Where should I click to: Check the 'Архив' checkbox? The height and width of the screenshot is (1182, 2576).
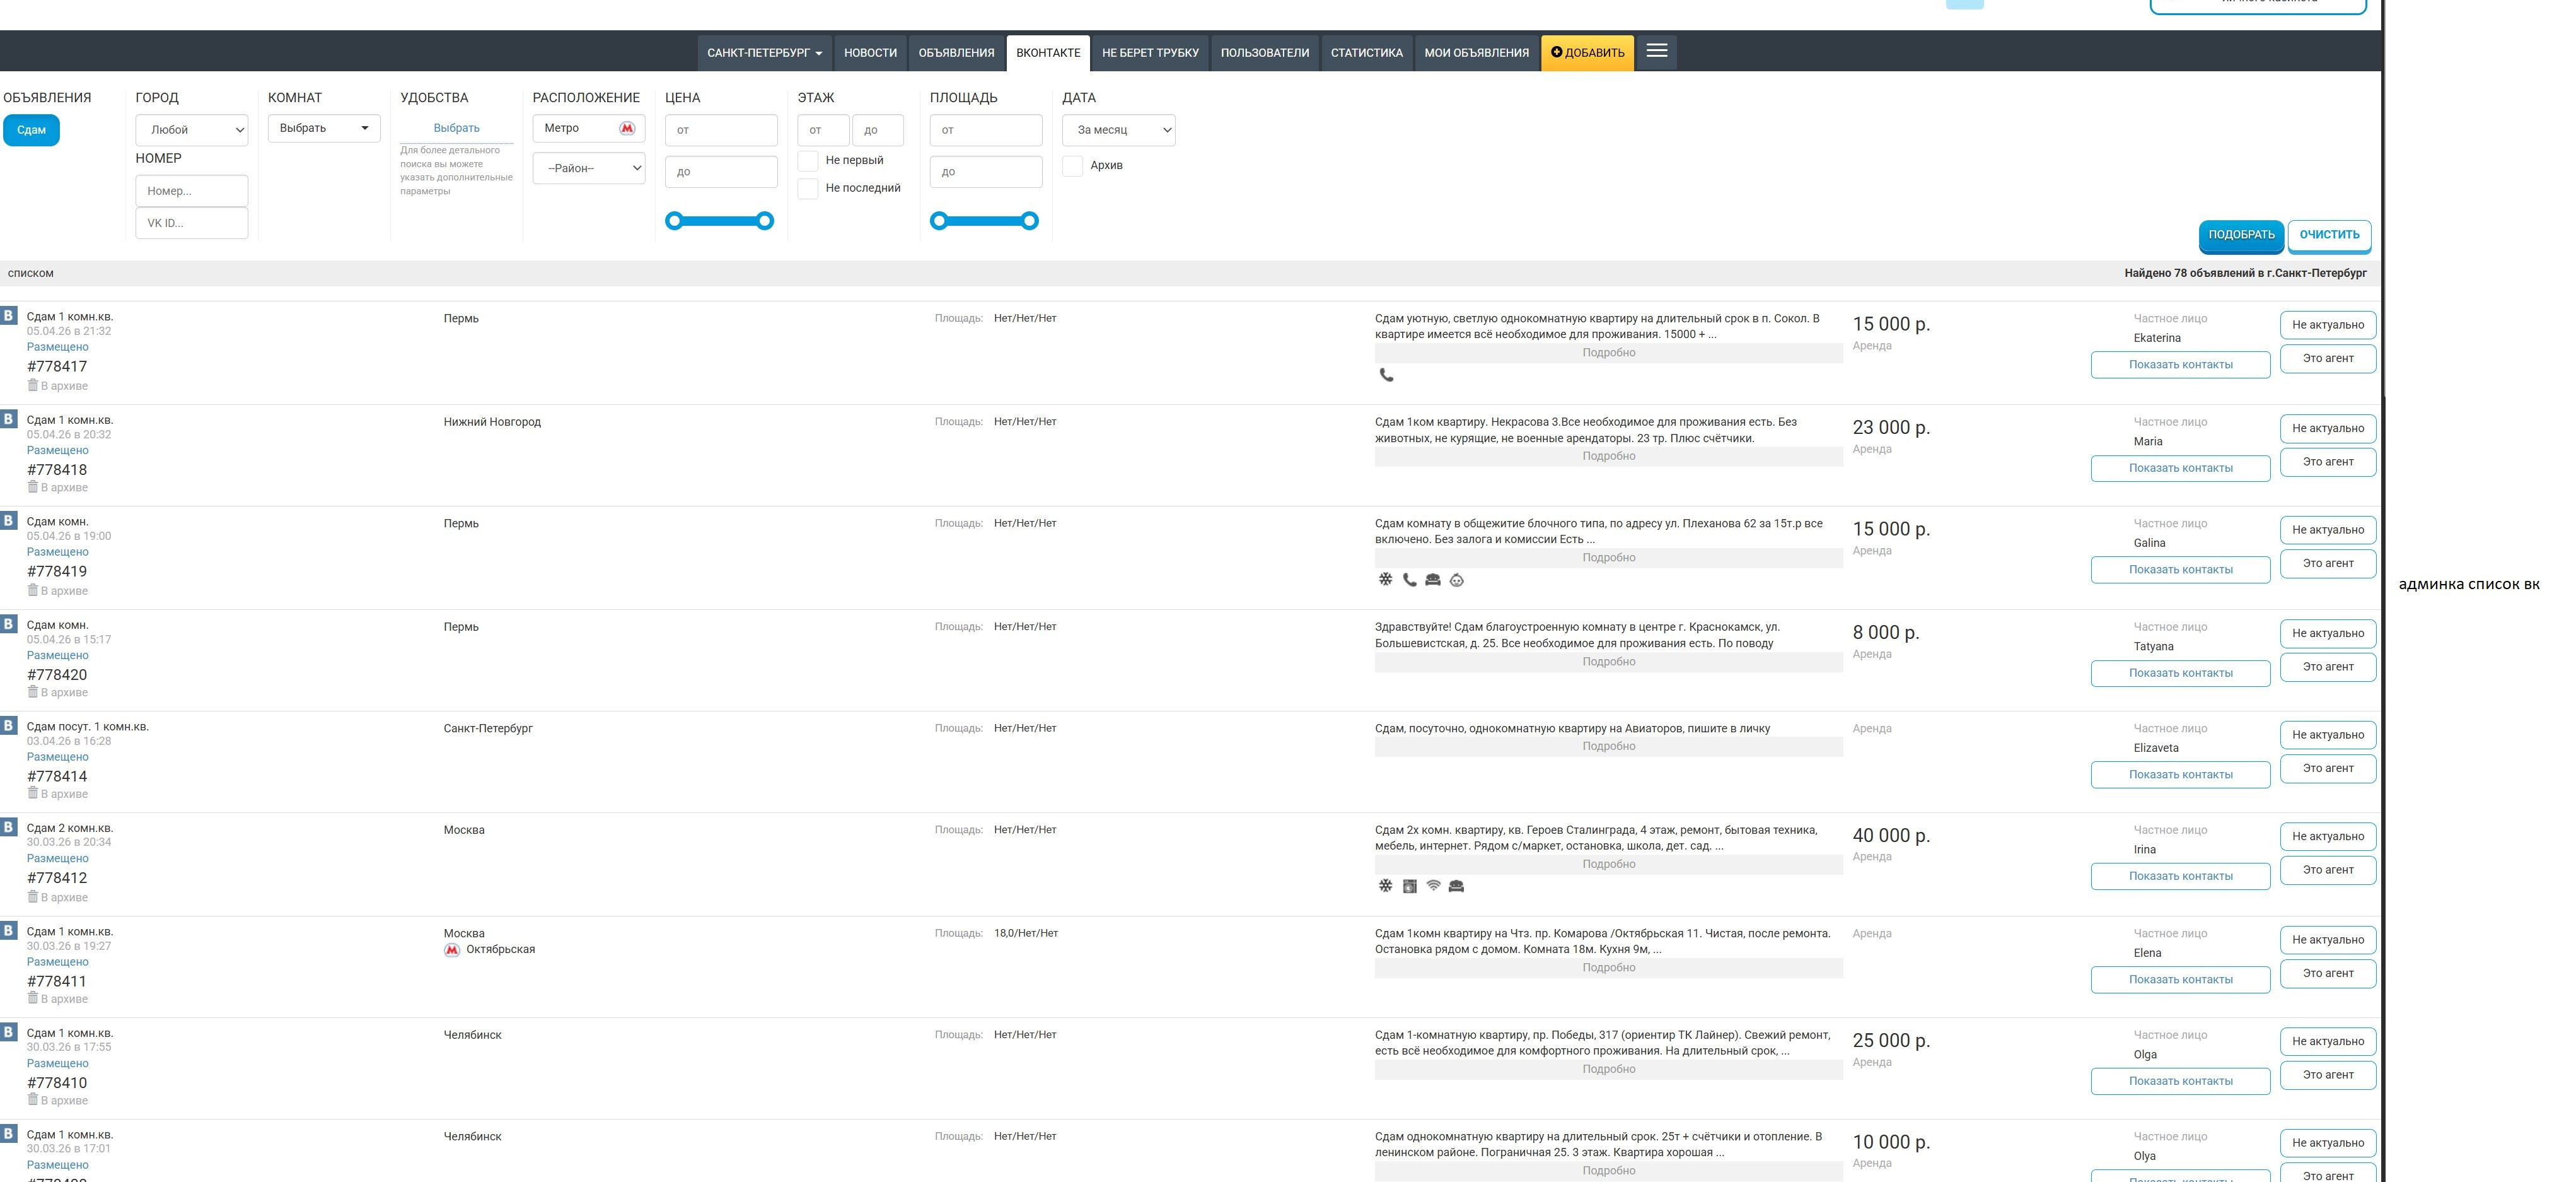(1072, 166)
